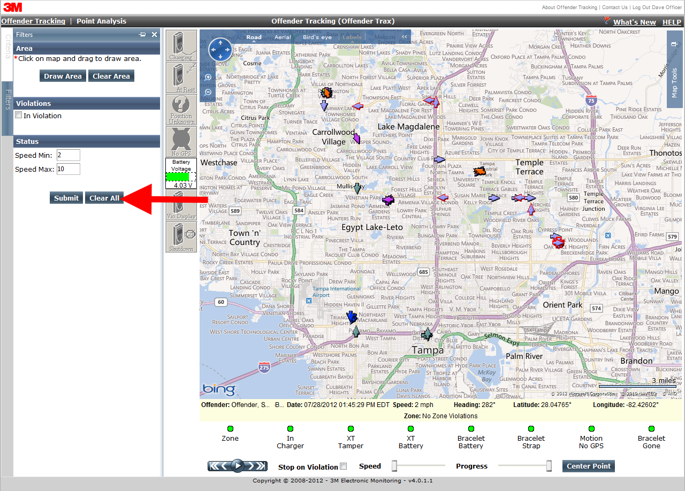Click the Draw Area button
The image size is (685, 491).
63,76
